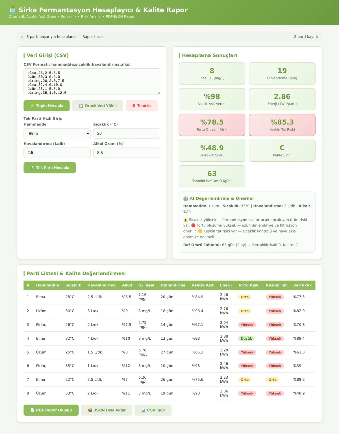Screen dimensions: 339x434
Task: Click the %85.3 Keskin Tat Riski card
Action: click(282, 125)
